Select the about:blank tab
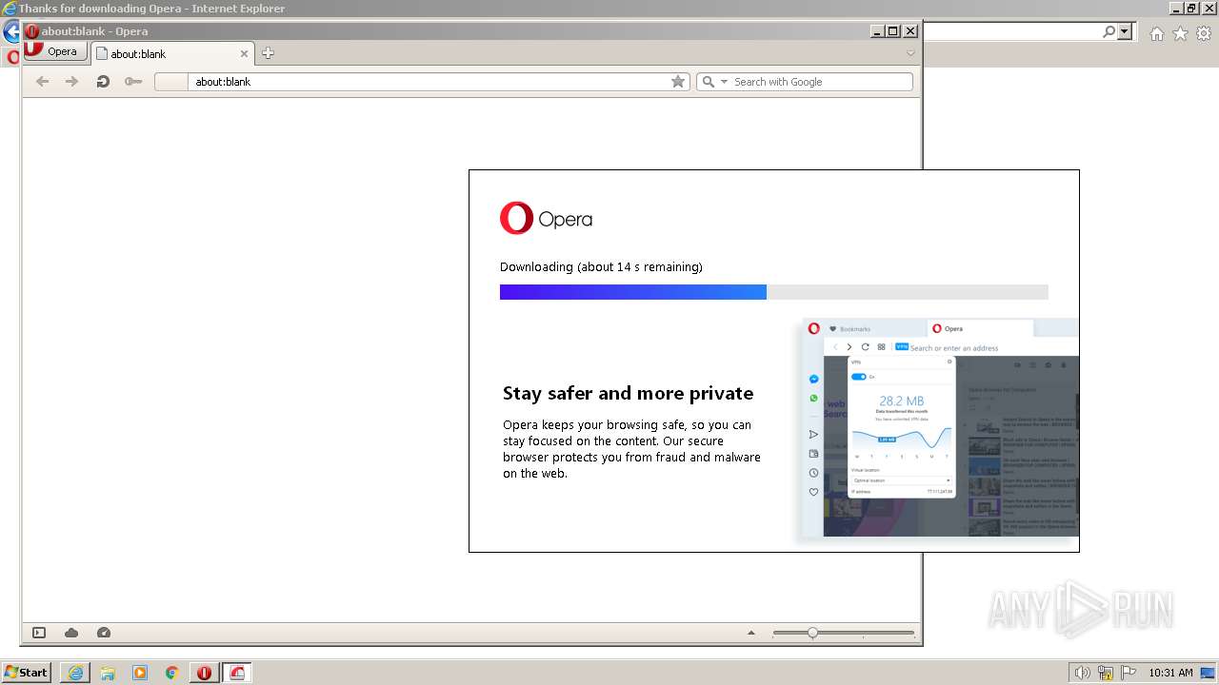 point(171,53)
